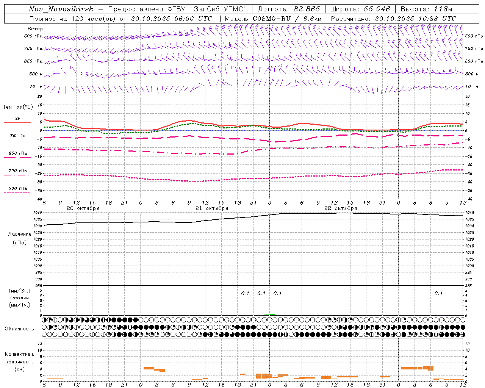The width and height of the screenshot is (485, 388).
Task: Click the Облачность cloudiness label
Action: [x=19, y=329]
